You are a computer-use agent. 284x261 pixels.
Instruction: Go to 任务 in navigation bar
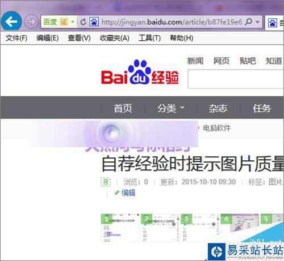(262, 108)
